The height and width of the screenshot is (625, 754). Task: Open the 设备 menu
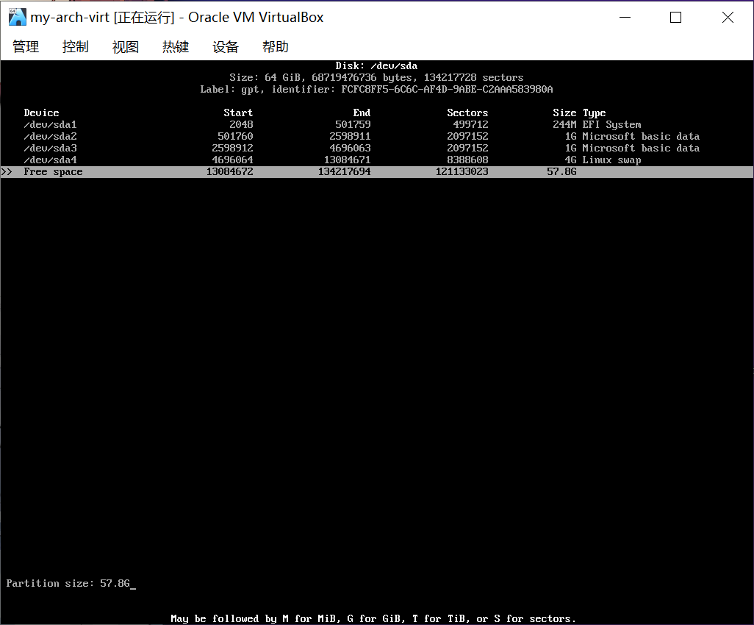225,47
